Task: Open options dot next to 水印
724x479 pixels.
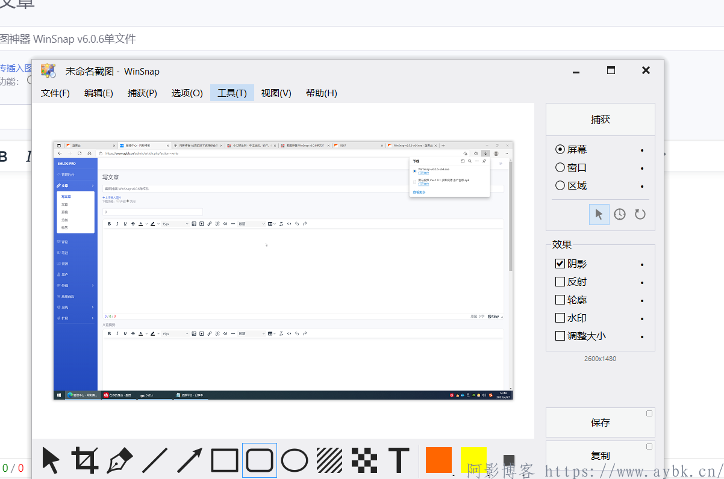Action: point(641,318)
